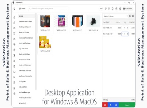Decrease the quantity of Test Product 01

(123, 28)
